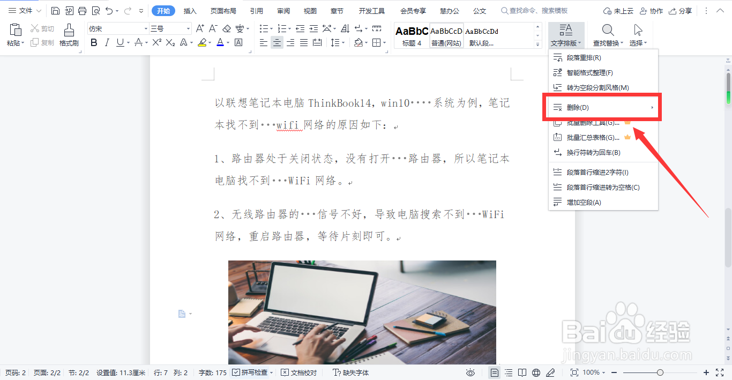This screenshot has height=380, width=732.
Task: Open the Page Layout (页面布局) tab
Action: point(223,11)
